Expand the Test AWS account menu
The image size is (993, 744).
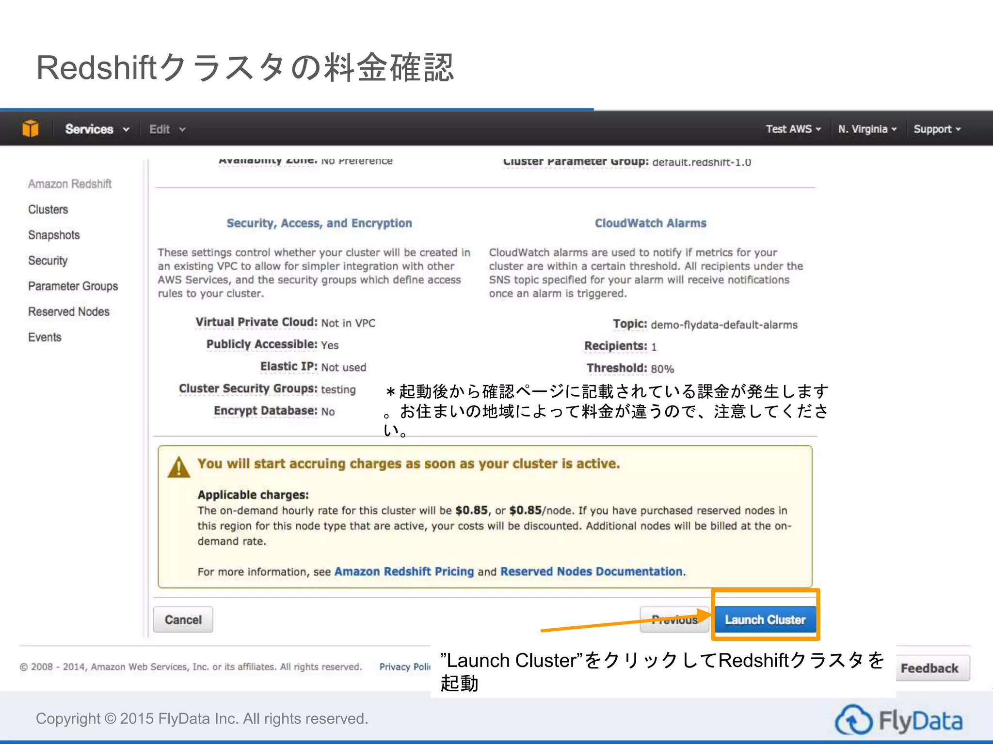coord(793,129)
